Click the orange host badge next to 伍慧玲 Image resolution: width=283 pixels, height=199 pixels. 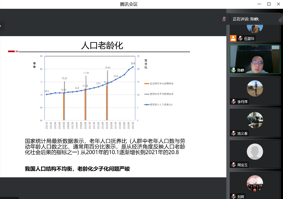point(233,38)
